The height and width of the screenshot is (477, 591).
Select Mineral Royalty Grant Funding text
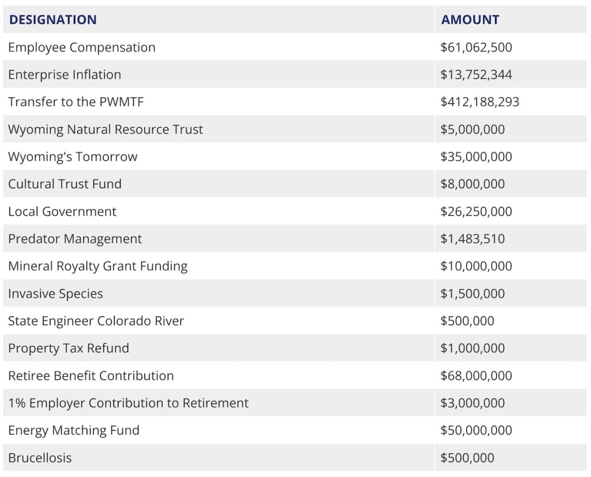pyautogui.click(x=98, y=266)
